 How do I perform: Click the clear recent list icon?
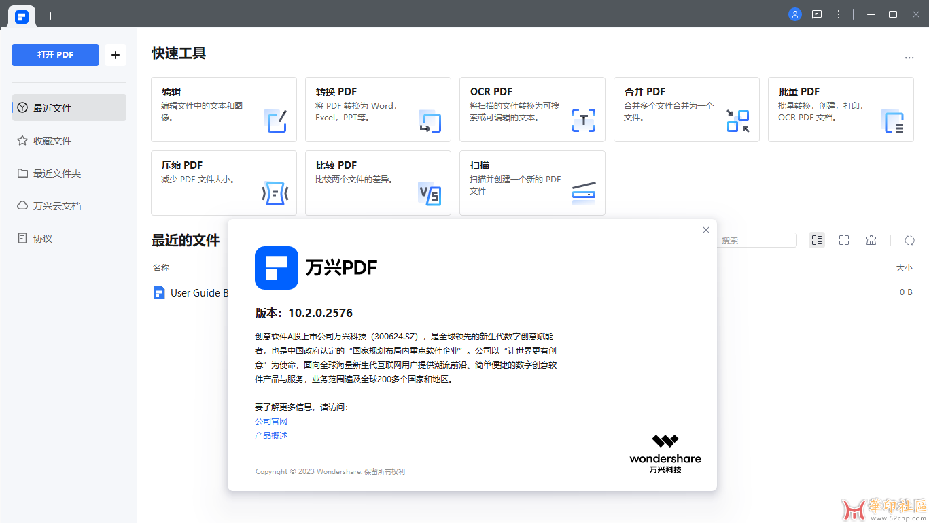click(871, 240)
